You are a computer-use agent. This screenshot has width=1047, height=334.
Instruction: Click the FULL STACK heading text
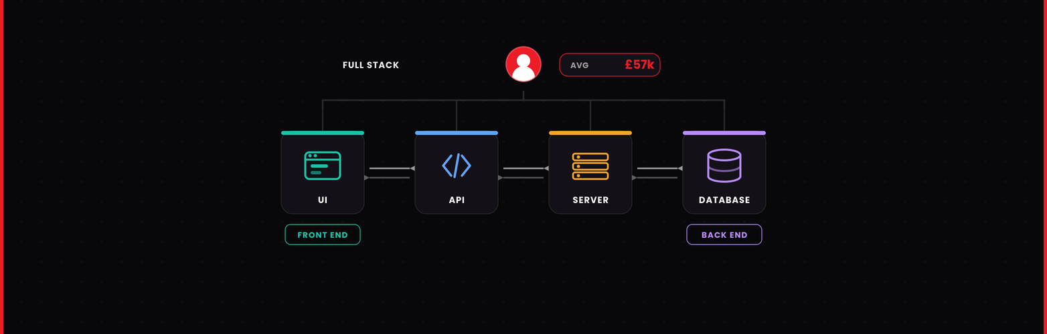371,65
